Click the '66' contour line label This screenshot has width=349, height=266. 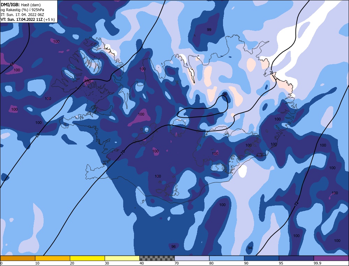click(12, 64)
